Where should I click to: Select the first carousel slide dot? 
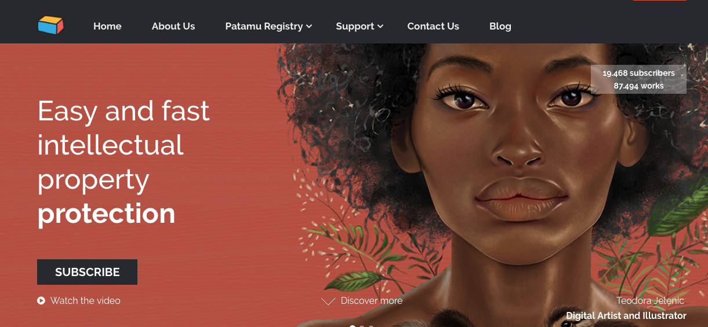point(352,326)
